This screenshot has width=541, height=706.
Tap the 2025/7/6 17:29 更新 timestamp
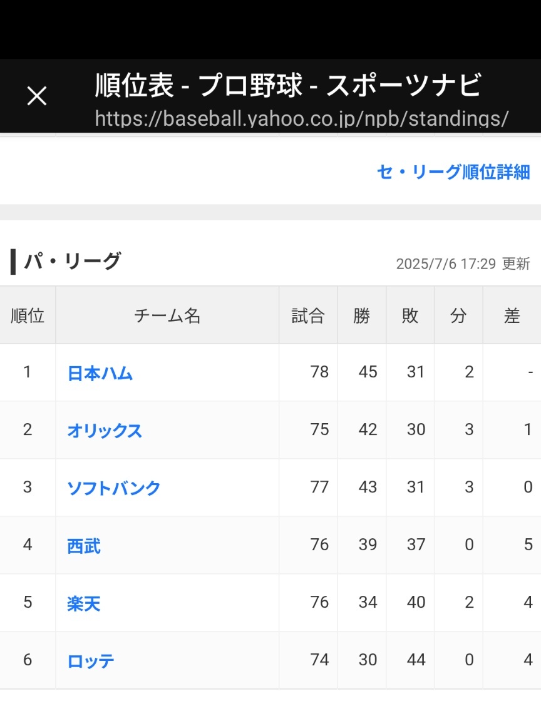click(x=463, y=264)
